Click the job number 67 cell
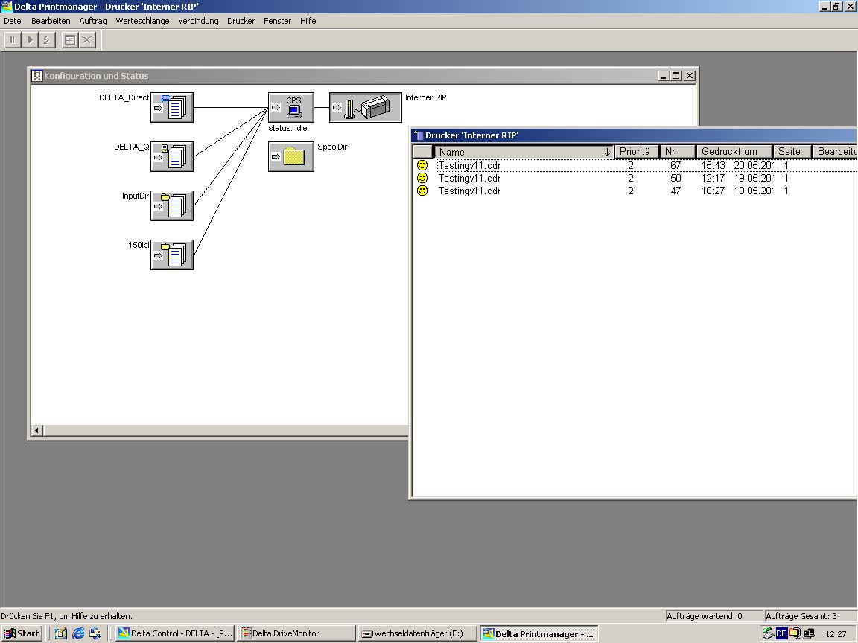The width and height of the screenshot is (858, 643). [676, 165]
